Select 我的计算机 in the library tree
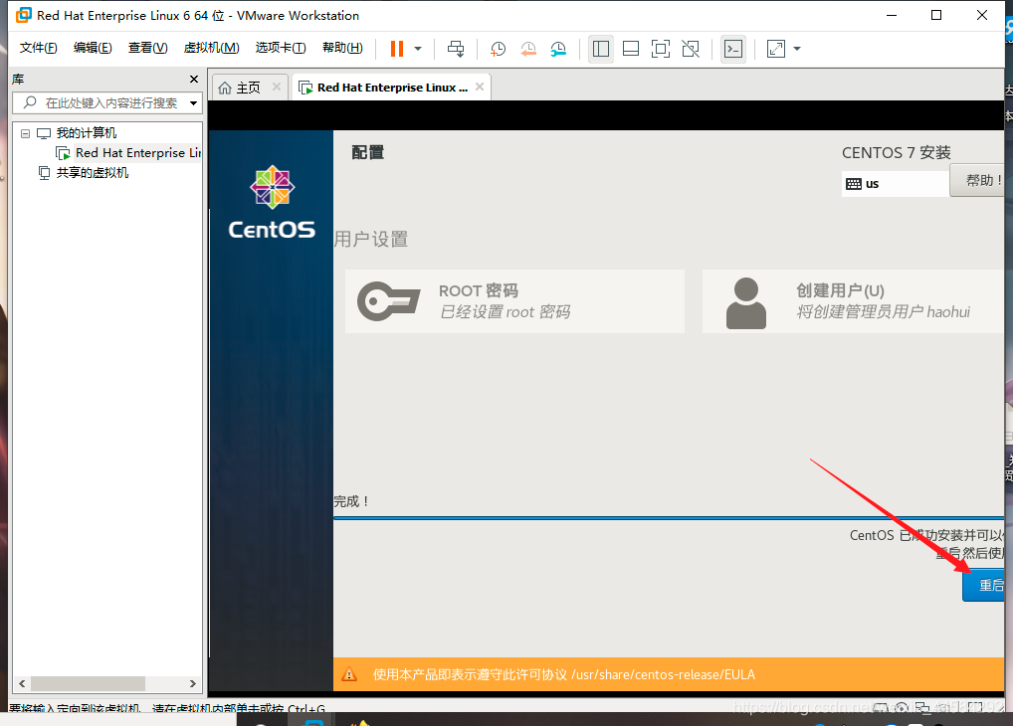Screen dimensions: 1013x726 click(86, 133)
